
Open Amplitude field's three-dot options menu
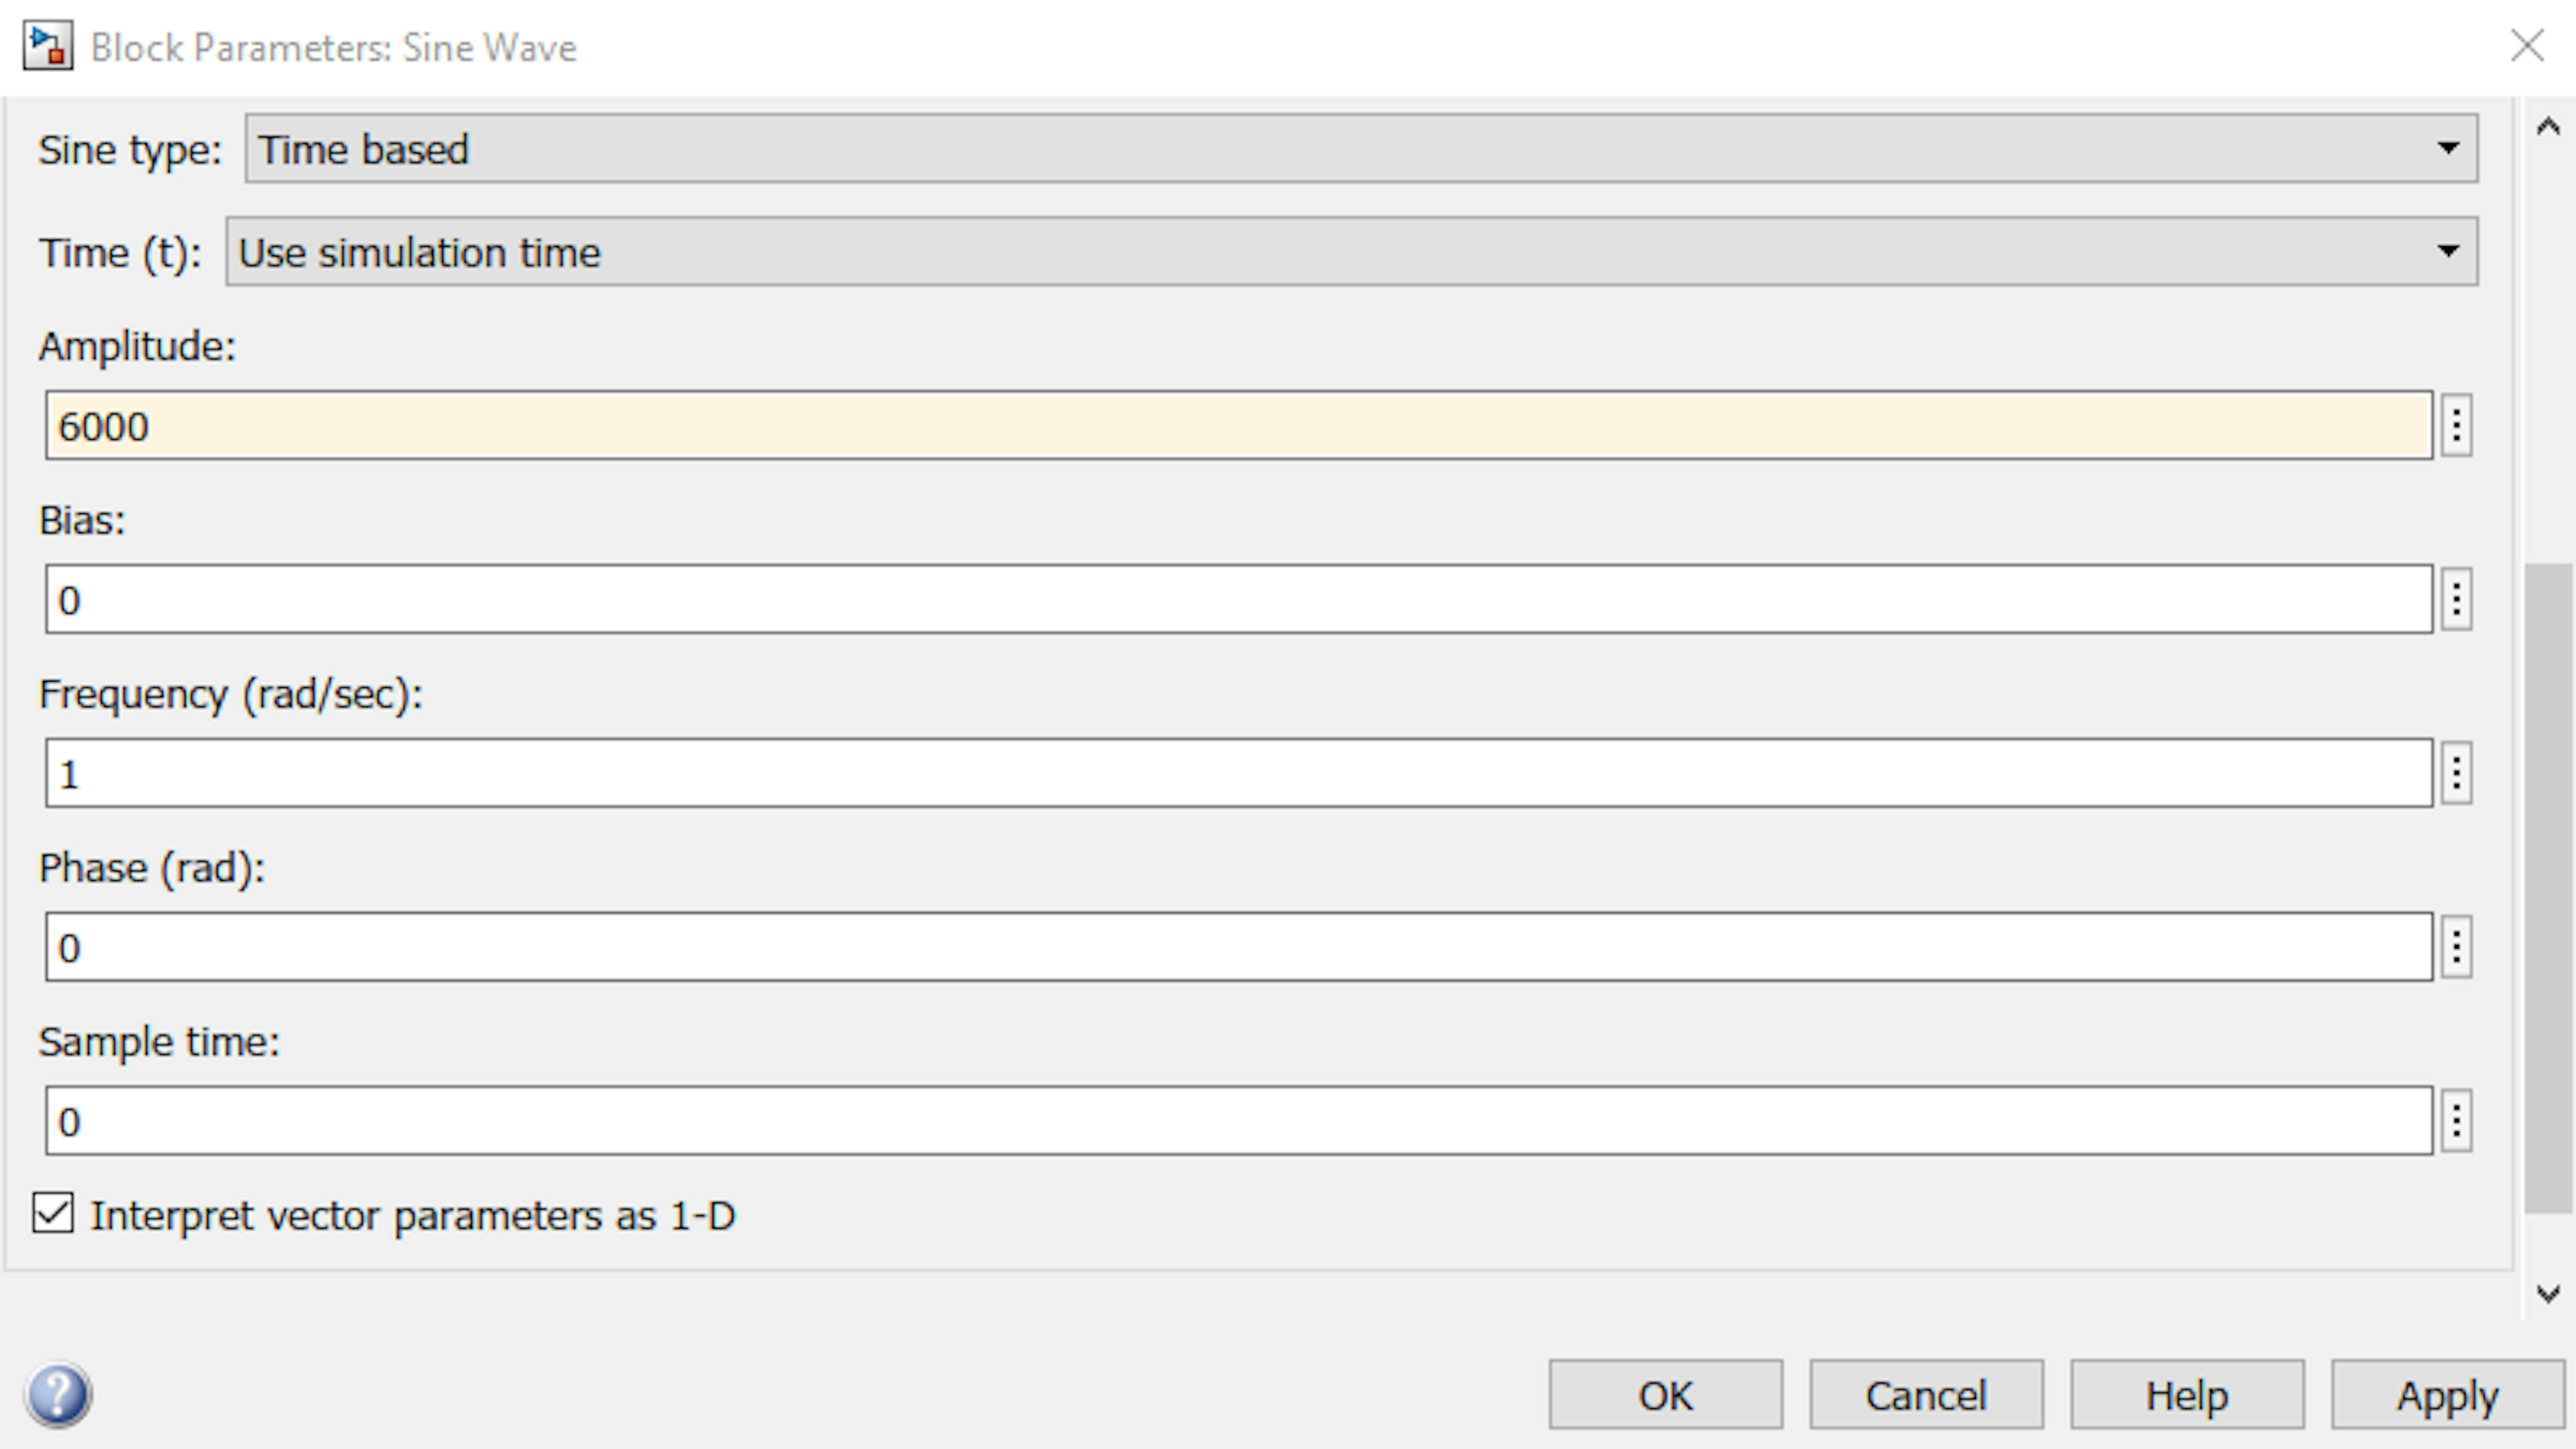click(x=2456, y=426)
